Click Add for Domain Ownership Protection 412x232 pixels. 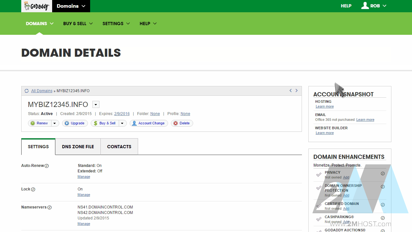coord(346,196)
